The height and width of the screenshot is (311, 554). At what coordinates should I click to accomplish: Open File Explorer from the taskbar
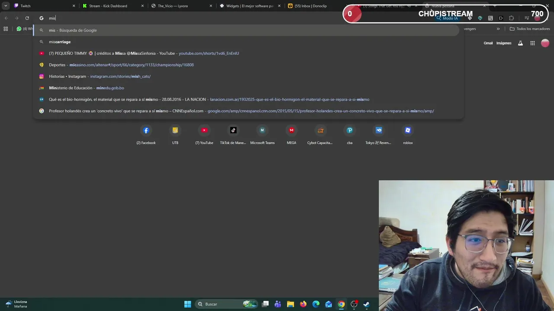(290, 304)
